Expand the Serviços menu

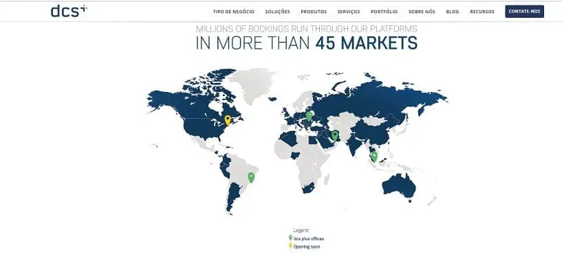pos(349,12)
